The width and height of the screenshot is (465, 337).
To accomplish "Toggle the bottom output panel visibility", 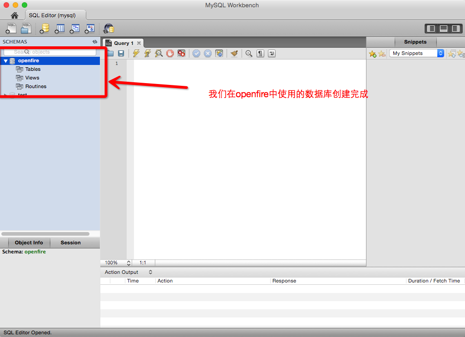I will pyautogui.click(x=443, y=29).
